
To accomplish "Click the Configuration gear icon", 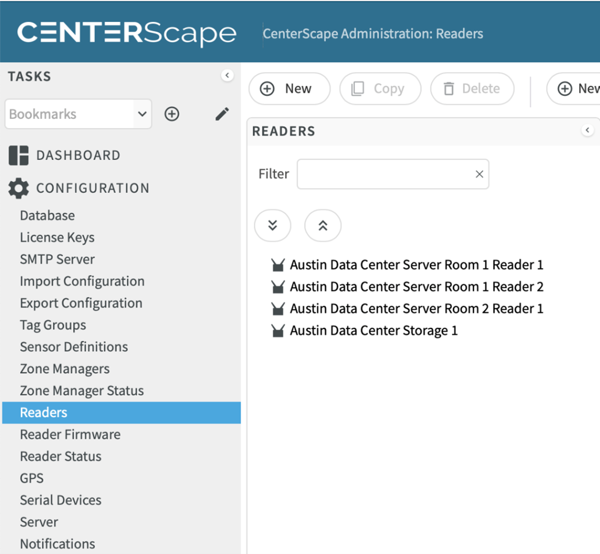I will click(18, 188).
